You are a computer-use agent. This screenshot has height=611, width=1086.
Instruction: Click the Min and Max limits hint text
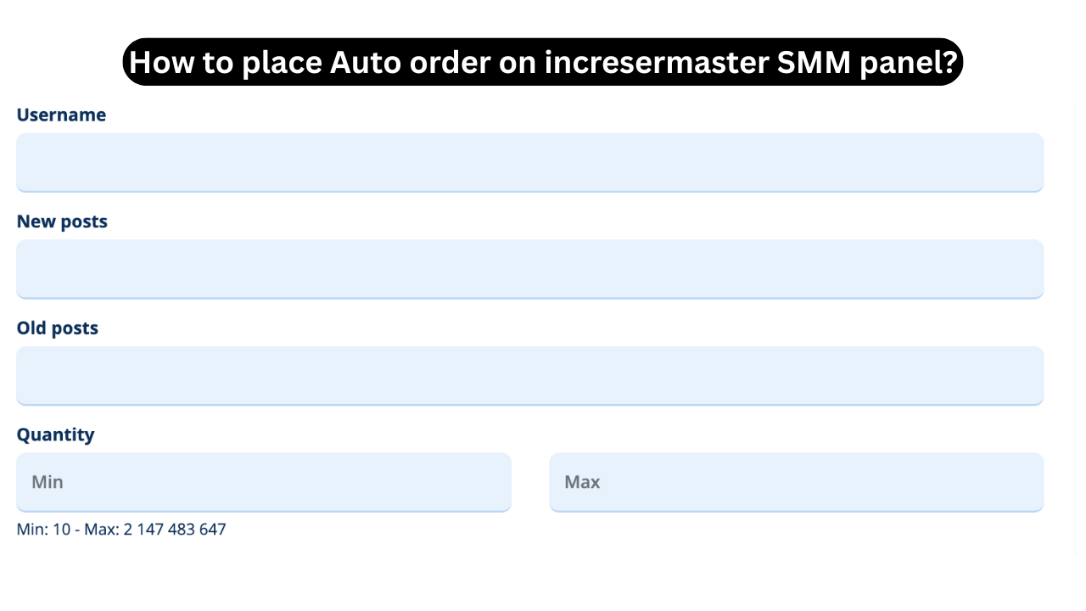(120, 529)
